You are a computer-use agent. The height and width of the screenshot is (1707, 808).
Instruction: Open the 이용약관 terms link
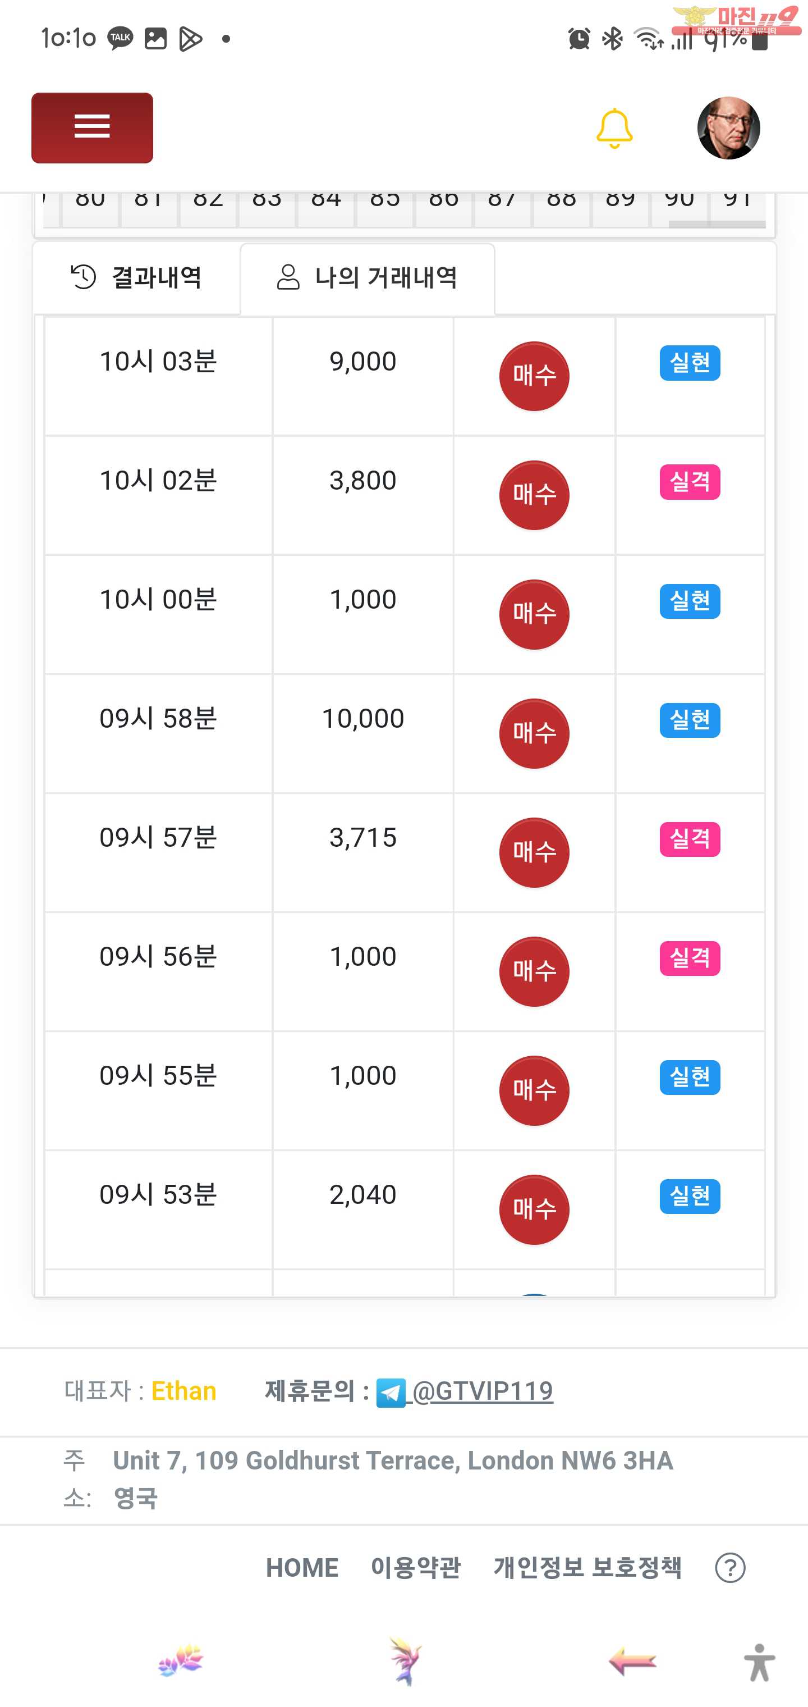tap(415, 1568)
